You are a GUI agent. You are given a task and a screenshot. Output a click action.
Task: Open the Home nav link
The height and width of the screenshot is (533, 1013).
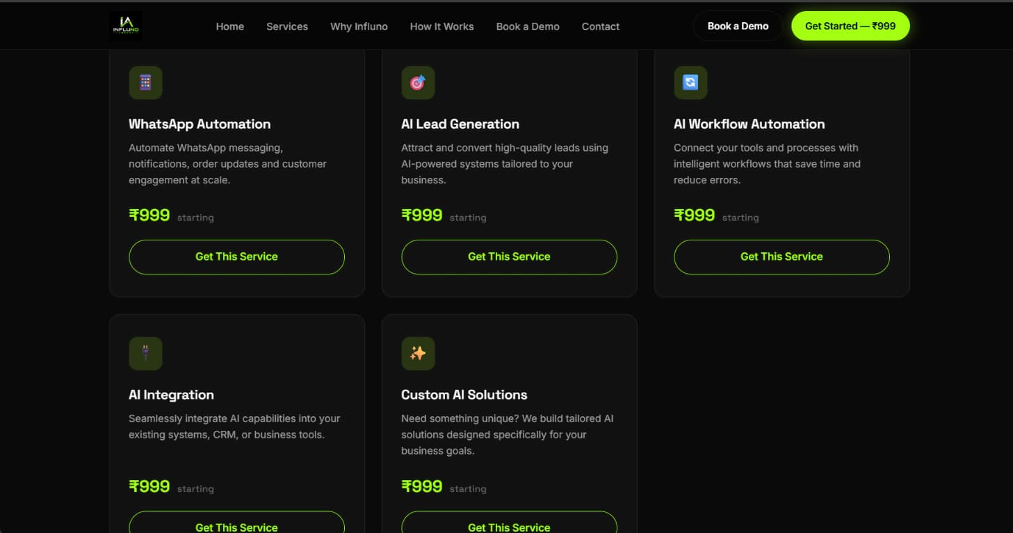230,26
